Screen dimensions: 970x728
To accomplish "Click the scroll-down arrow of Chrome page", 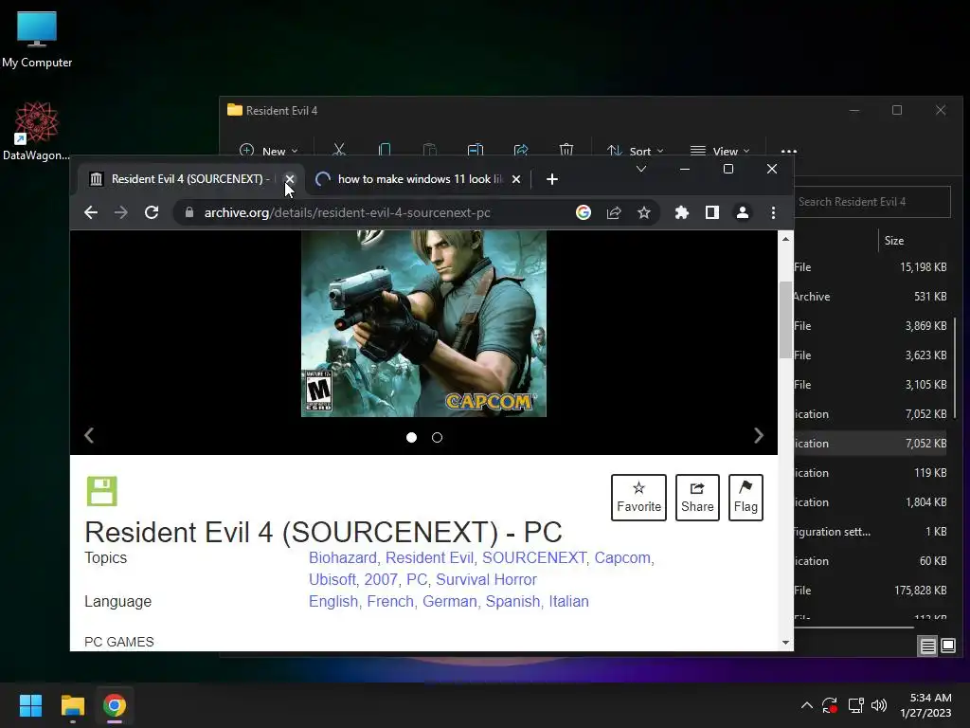I will coord(785,643).
